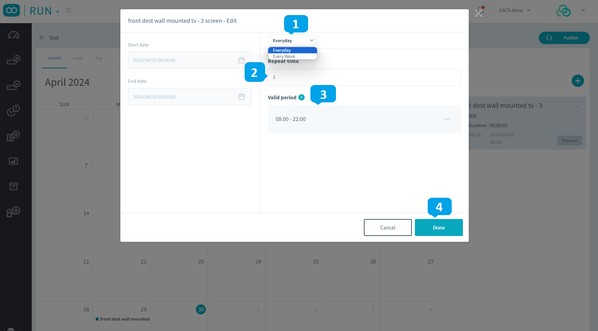Select calendar day 21

86,261
